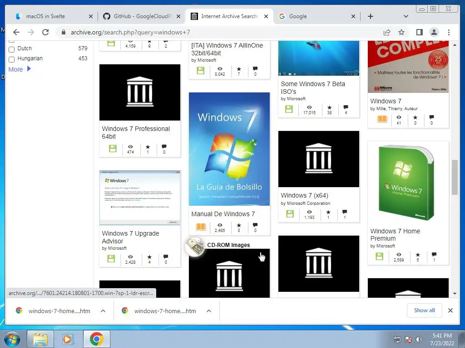Click the book icon under Windows 7 by Mille, Thierry

pos(382,119)
